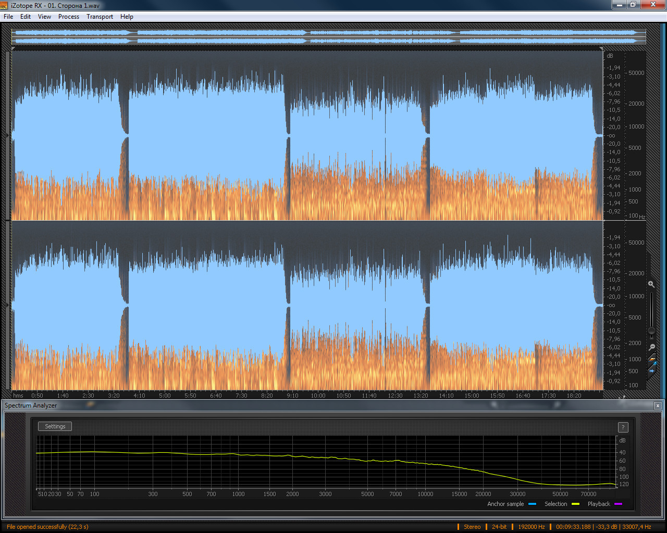Click the Selection yellow legend swatch

tap(575, 504)
